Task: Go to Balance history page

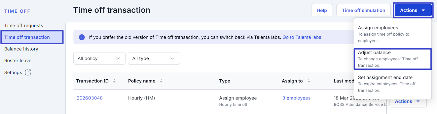Action: 21,49
